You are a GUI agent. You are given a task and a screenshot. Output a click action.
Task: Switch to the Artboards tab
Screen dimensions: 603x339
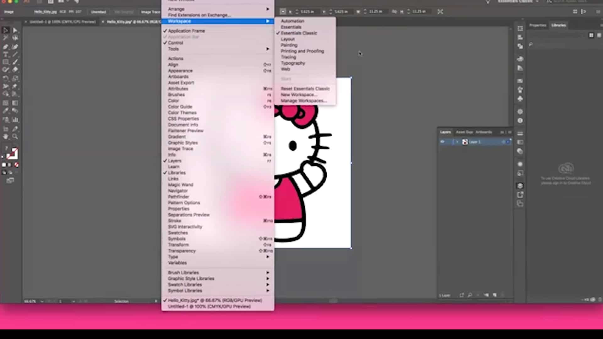click(x=484, y=132)
